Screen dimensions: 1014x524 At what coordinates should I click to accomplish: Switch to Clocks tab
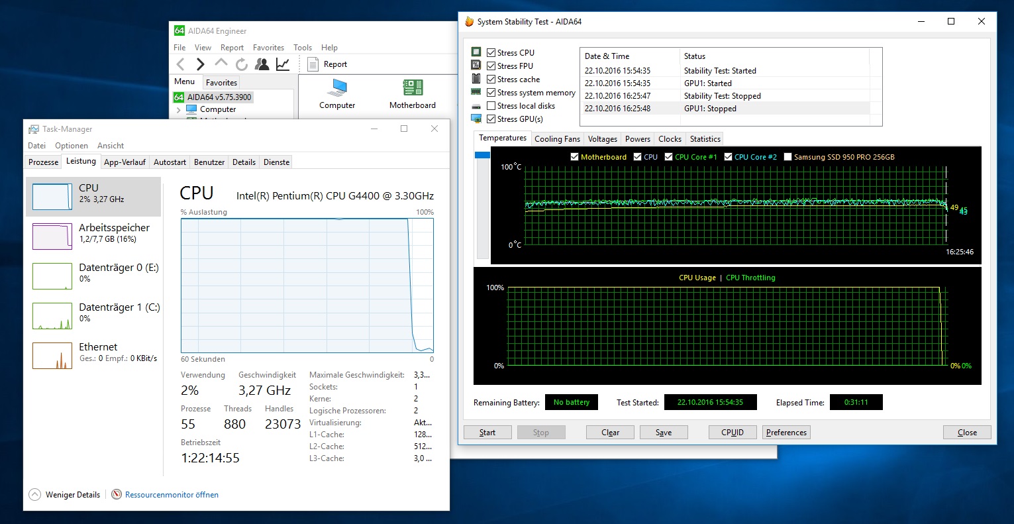(x=670, y=139)
